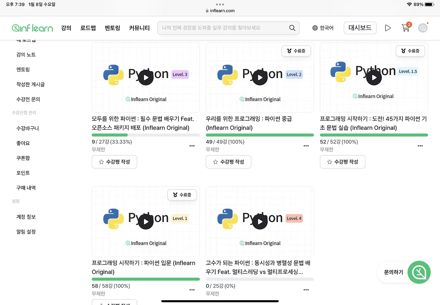Click the progress bar above 49 / 49강
440x305 pixels.
(260, 135)
